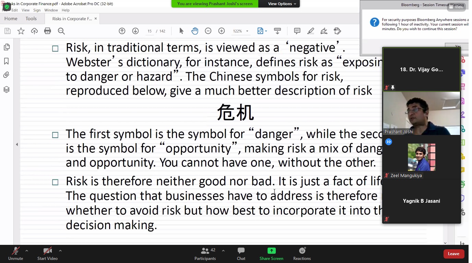Open the page thumbnails panel icon

[x=6, y=47]
